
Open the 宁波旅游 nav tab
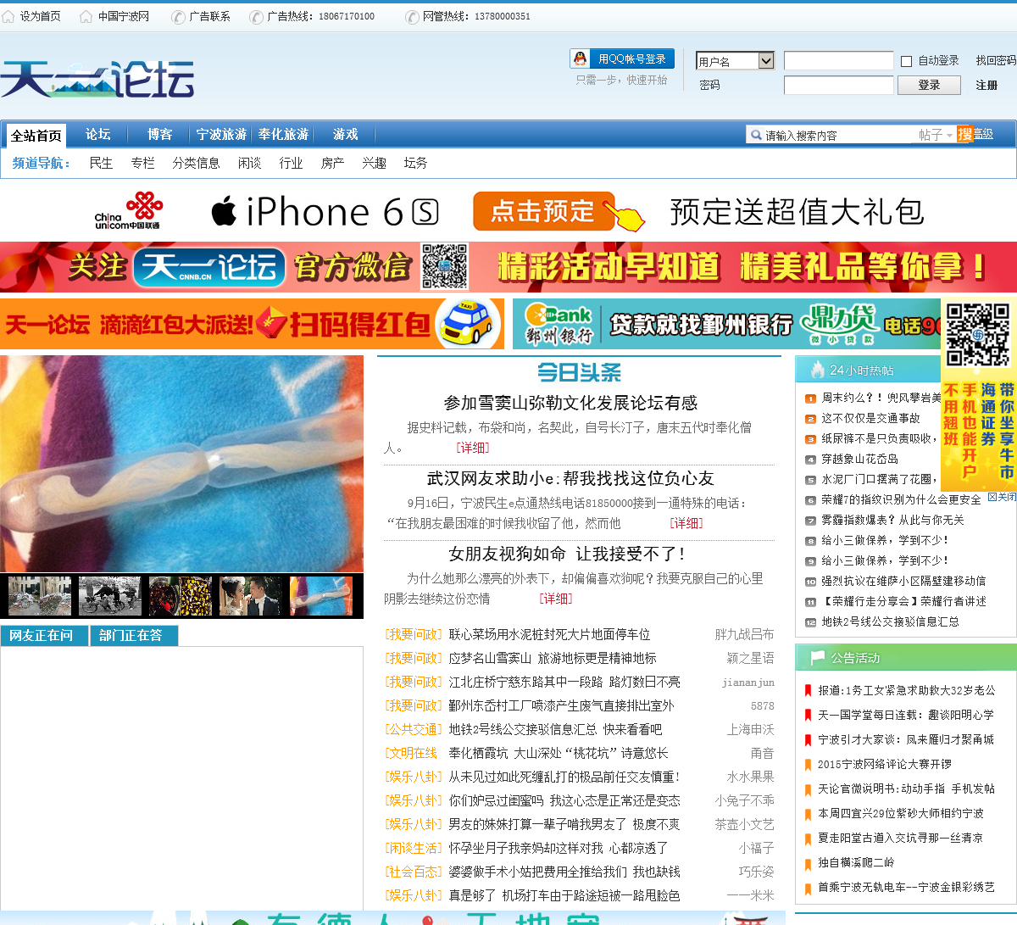click(221, 134)
